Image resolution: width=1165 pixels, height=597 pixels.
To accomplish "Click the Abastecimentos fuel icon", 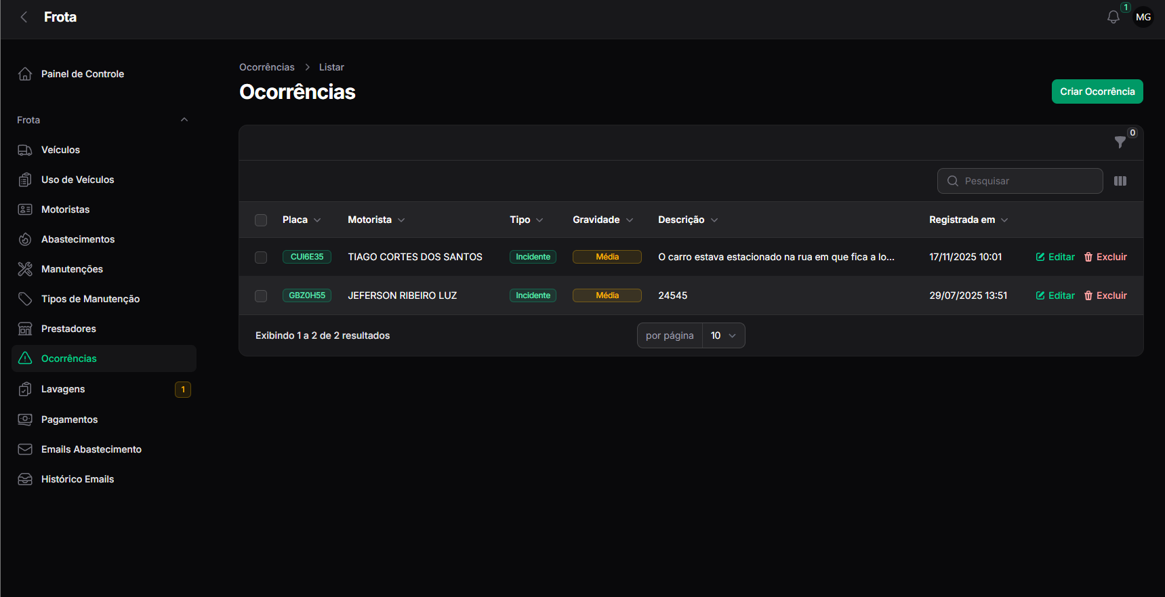I will click(25, 239).
